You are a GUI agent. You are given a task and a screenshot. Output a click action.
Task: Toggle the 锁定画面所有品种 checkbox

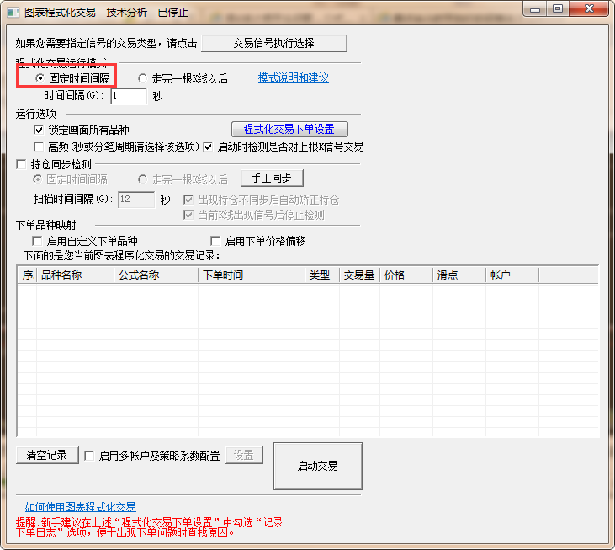click(39, 130)
